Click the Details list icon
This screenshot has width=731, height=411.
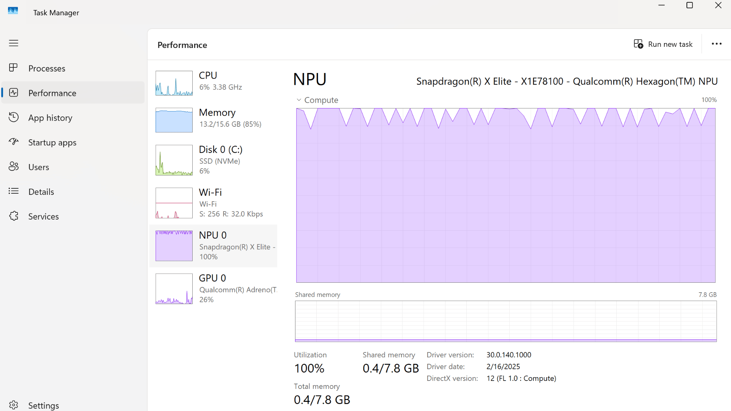(13, 191)
